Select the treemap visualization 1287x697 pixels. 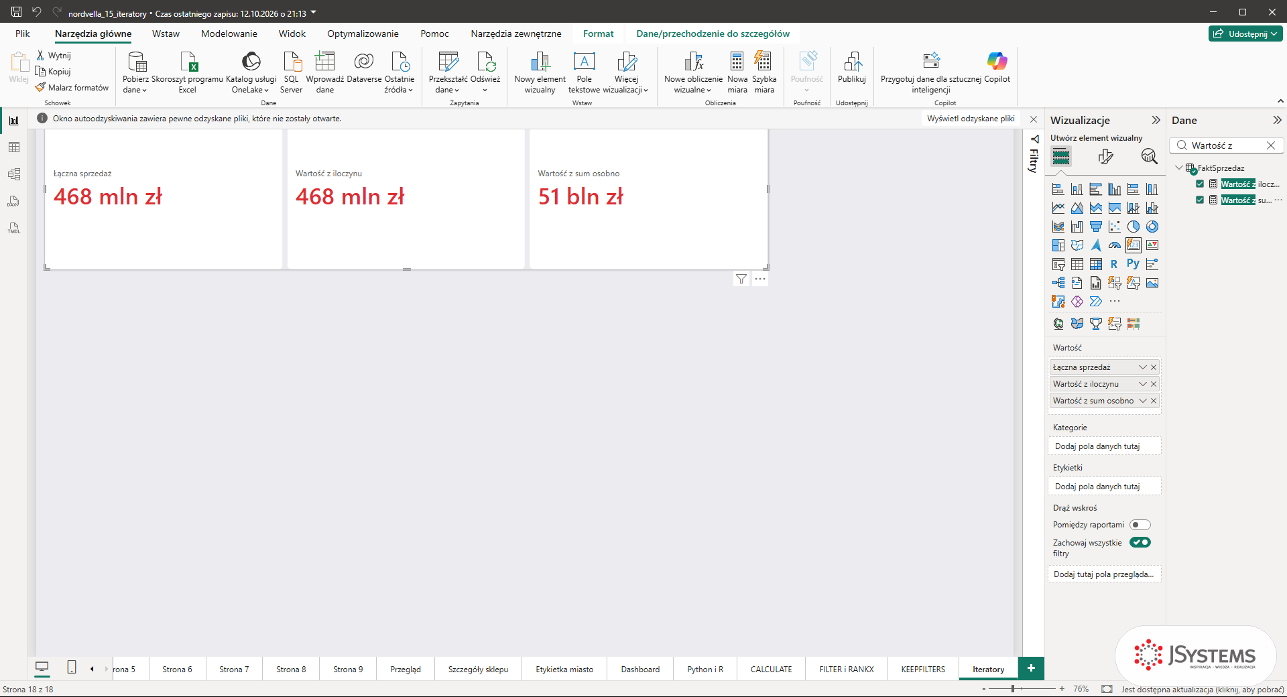coord(1058,245)
